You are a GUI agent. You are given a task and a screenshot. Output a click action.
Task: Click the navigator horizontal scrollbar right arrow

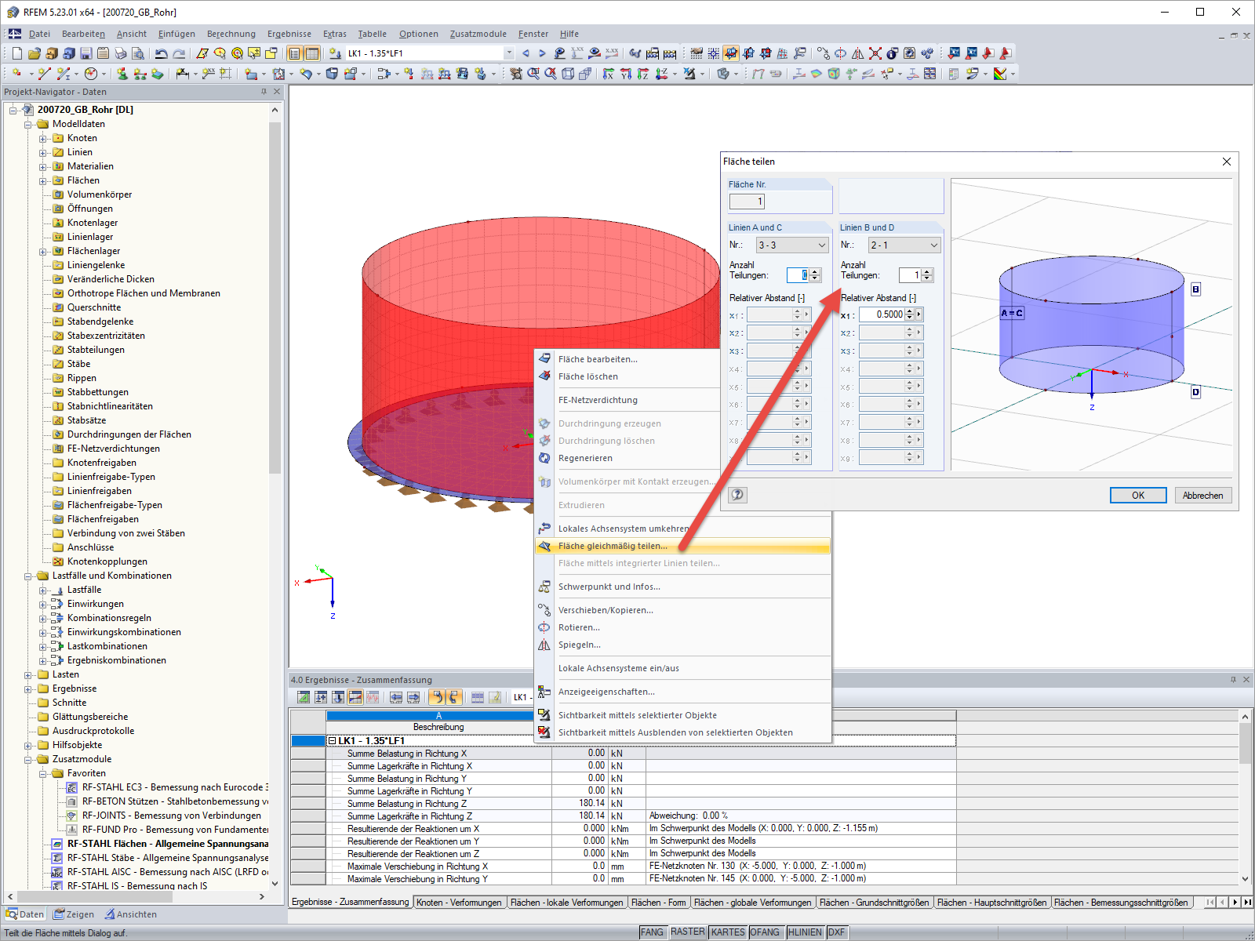[x=262, y=897]
